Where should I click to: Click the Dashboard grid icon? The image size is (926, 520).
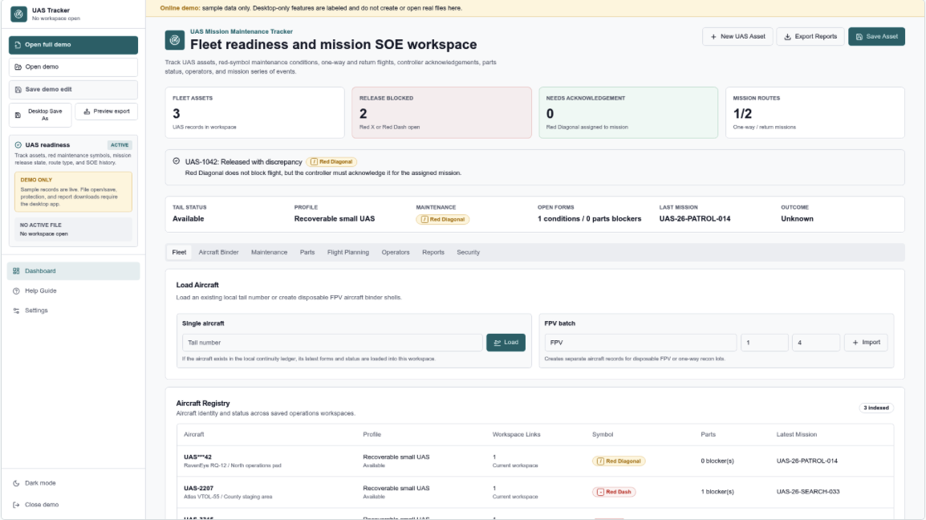(17, 271)
